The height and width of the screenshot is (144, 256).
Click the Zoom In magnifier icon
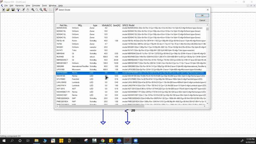33,10
